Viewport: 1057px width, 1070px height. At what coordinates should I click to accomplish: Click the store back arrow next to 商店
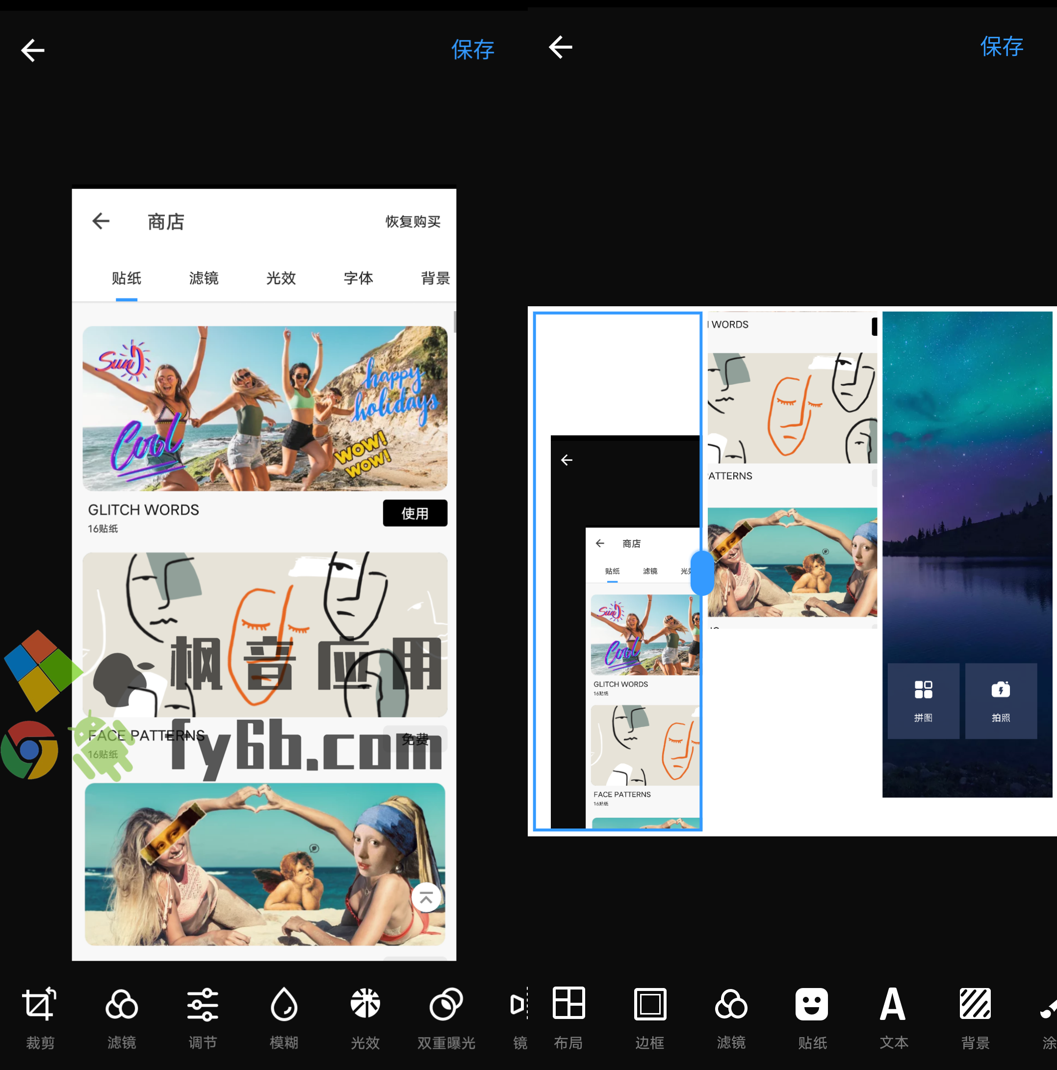101,221
